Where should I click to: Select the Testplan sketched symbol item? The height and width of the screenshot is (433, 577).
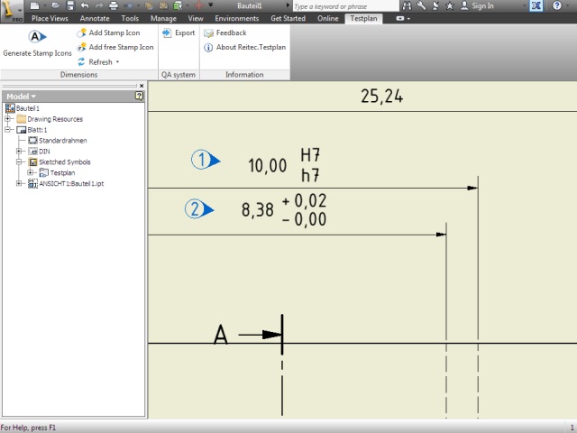(x=62, y=173)
